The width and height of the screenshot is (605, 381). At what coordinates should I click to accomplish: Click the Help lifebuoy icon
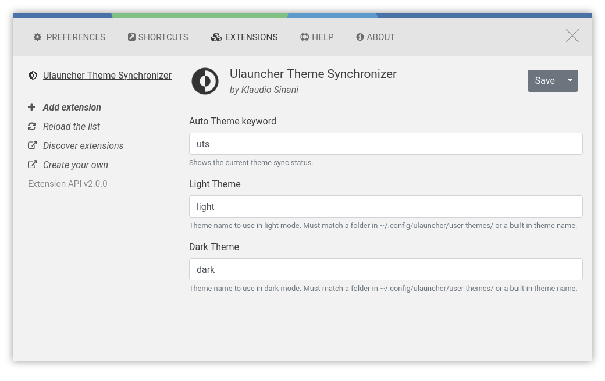(x=304, y=37)
